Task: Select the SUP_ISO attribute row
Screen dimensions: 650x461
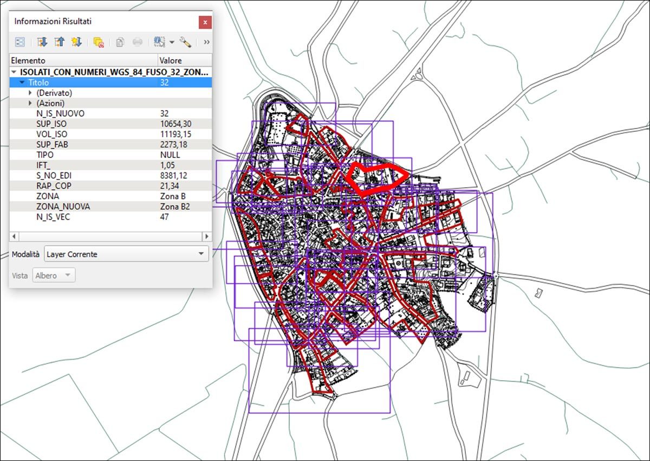Action: click(52, 124)
